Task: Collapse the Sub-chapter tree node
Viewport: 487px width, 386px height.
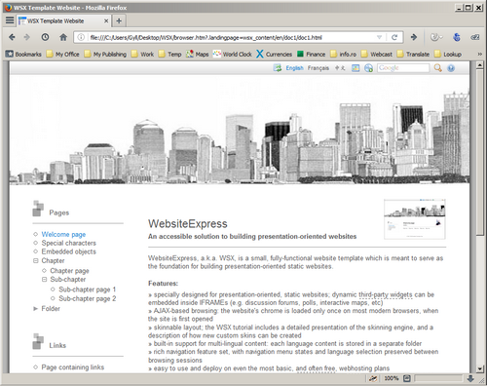Action: coord(44,279)
